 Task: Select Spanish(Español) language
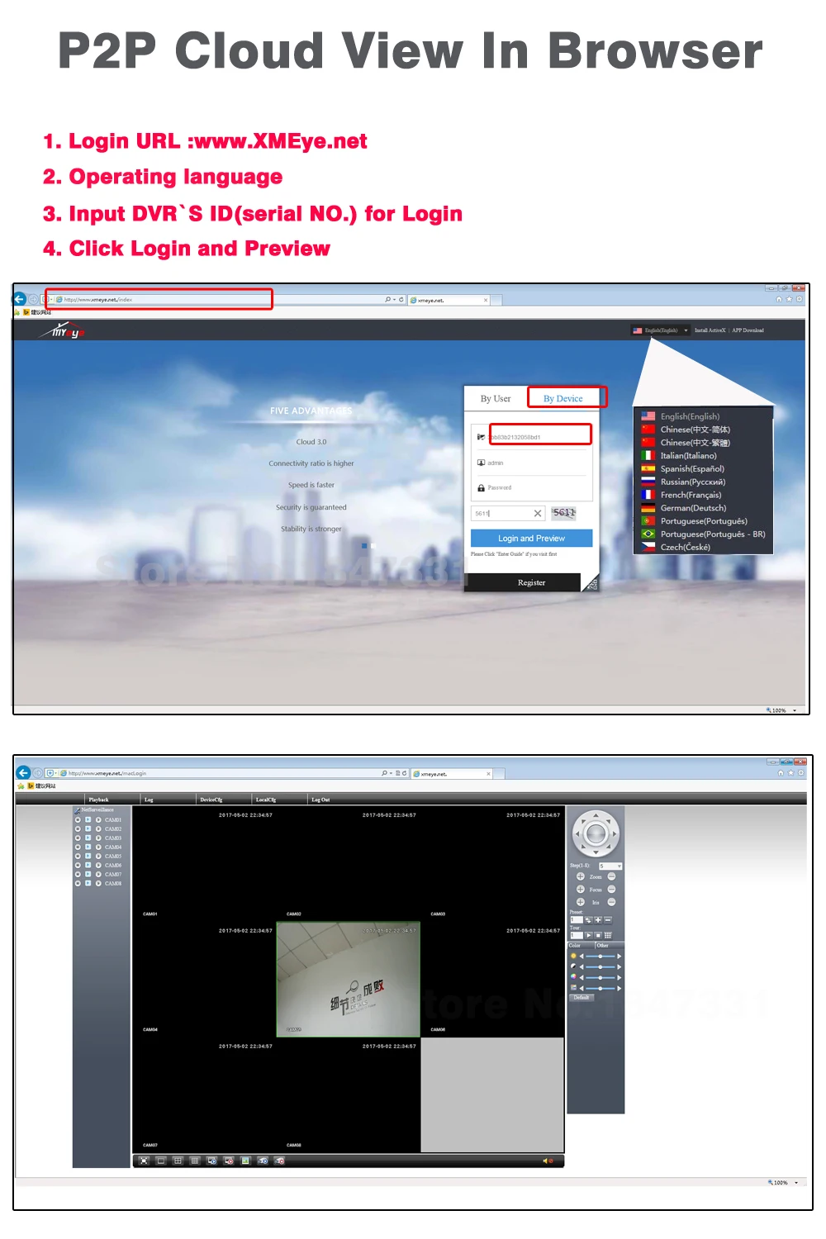tap(692, 468)
